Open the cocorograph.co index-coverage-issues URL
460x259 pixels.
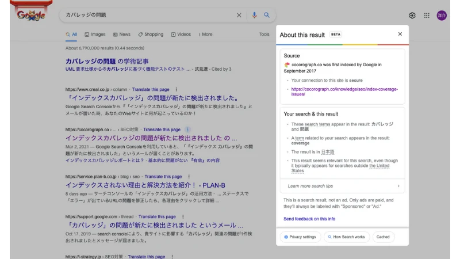[344, 92]
